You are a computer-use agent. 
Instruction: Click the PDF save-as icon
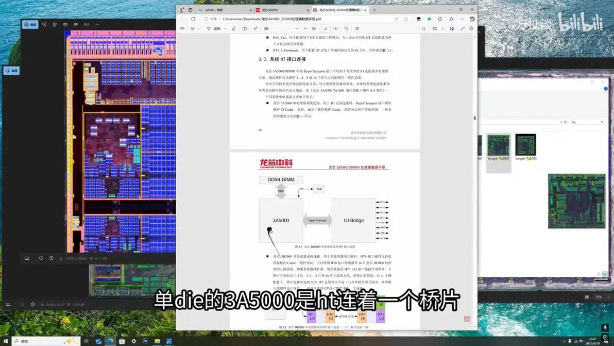[452, 28]
